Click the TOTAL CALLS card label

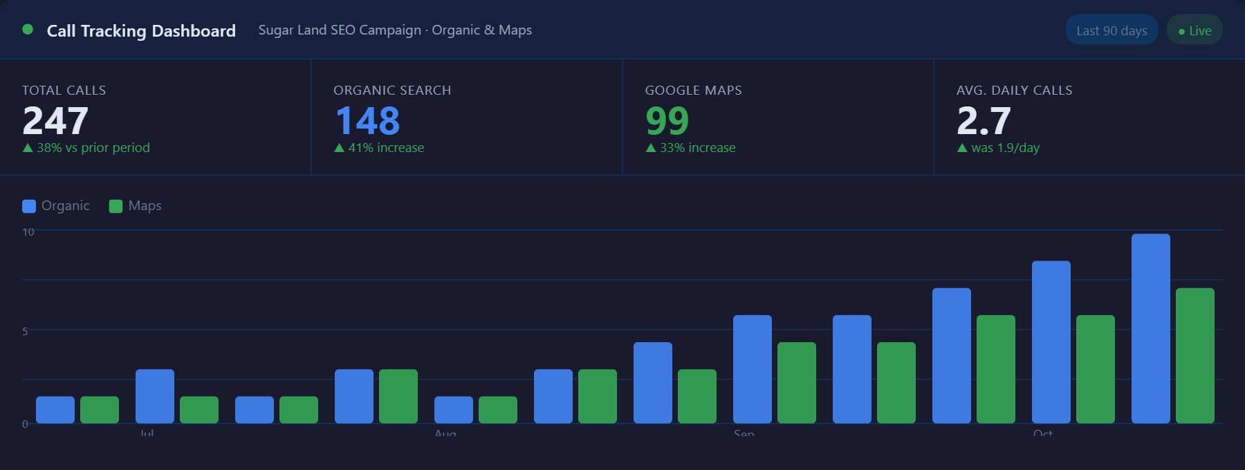(64, 91)
